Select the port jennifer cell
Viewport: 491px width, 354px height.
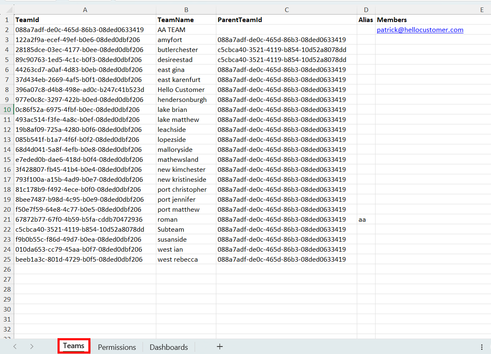[186, 200]
